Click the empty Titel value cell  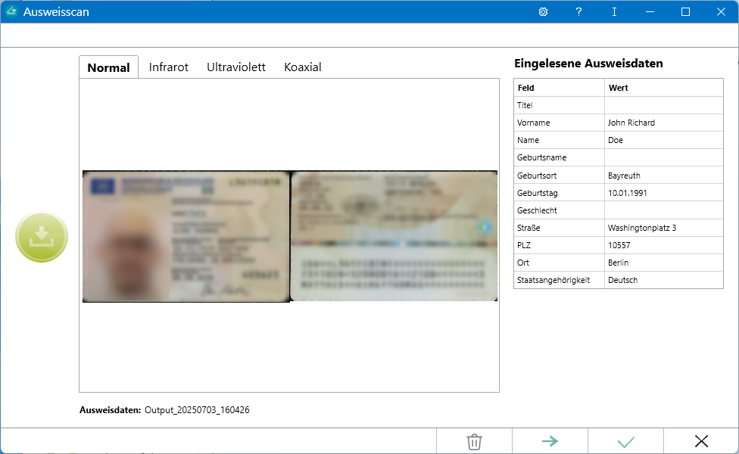coord(663,105)
